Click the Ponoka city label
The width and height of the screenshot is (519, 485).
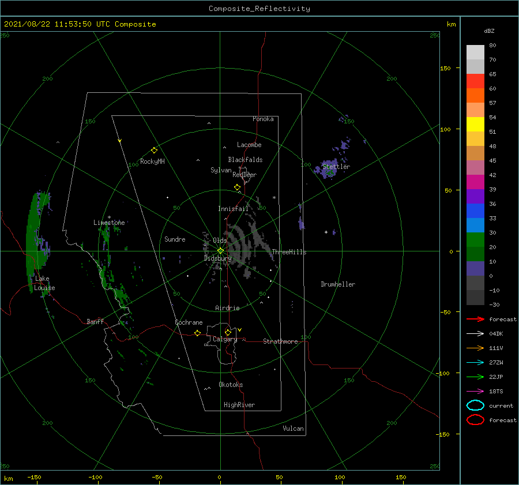coord(263,119)
